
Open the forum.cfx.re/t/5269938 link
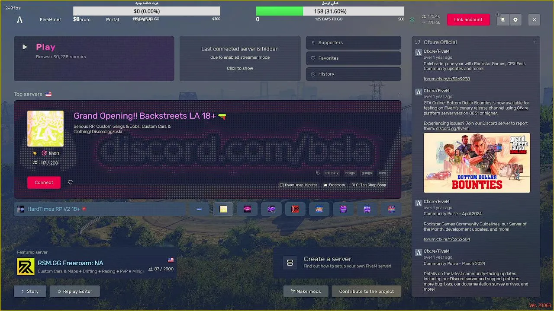[x=447, y=79]
